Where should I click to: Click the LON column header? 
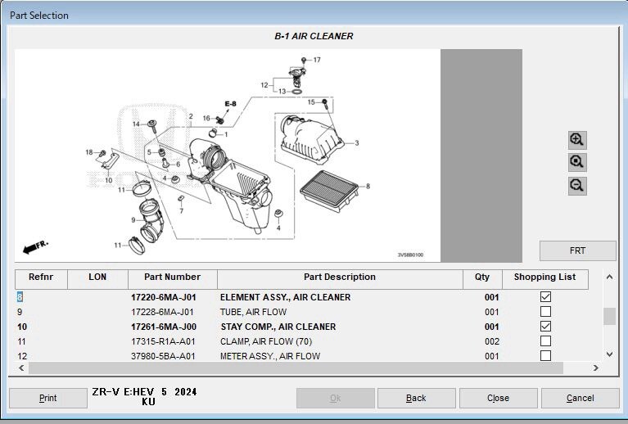pos(97,279)
